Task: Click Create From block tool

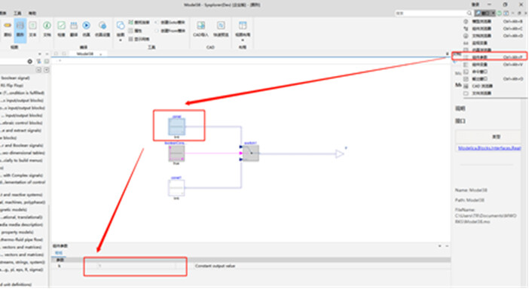Action: (x=170, y=31)
